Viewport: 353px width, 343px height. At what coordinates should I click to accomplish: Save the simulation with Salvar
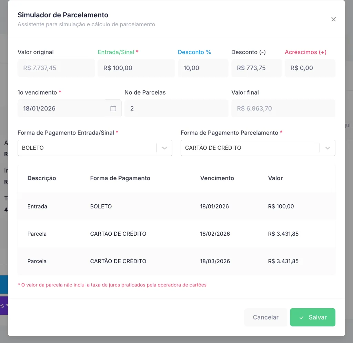pos(312,317)
